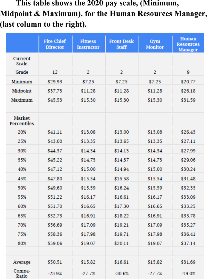The image size is (207, 279).
Task: Select the Human Resources Manager grade 9 cell
Action: tap(188, 72)
